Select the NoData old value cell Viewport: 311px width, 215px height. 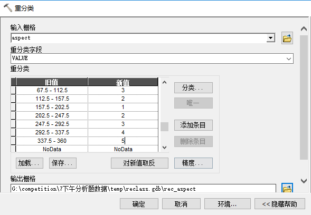(x=52, y=149)
